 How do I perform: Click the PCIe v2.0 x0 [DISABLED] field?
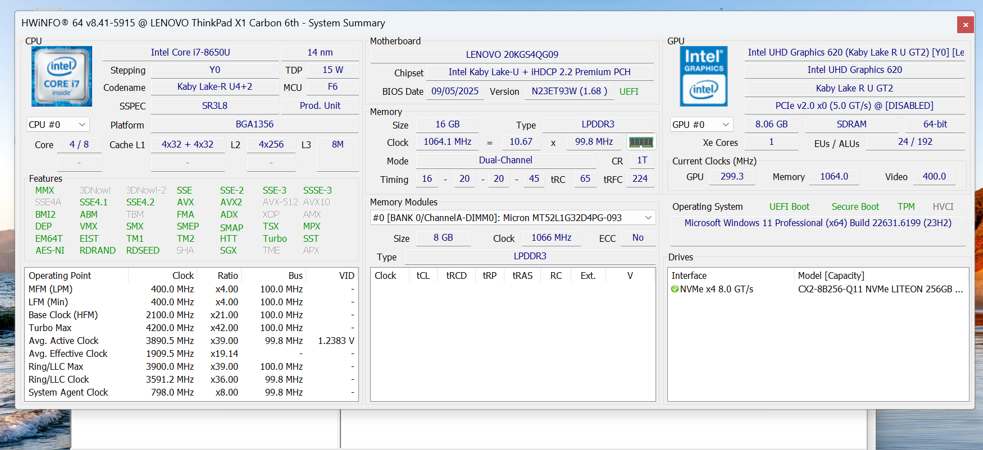click(x=855, y=105)
